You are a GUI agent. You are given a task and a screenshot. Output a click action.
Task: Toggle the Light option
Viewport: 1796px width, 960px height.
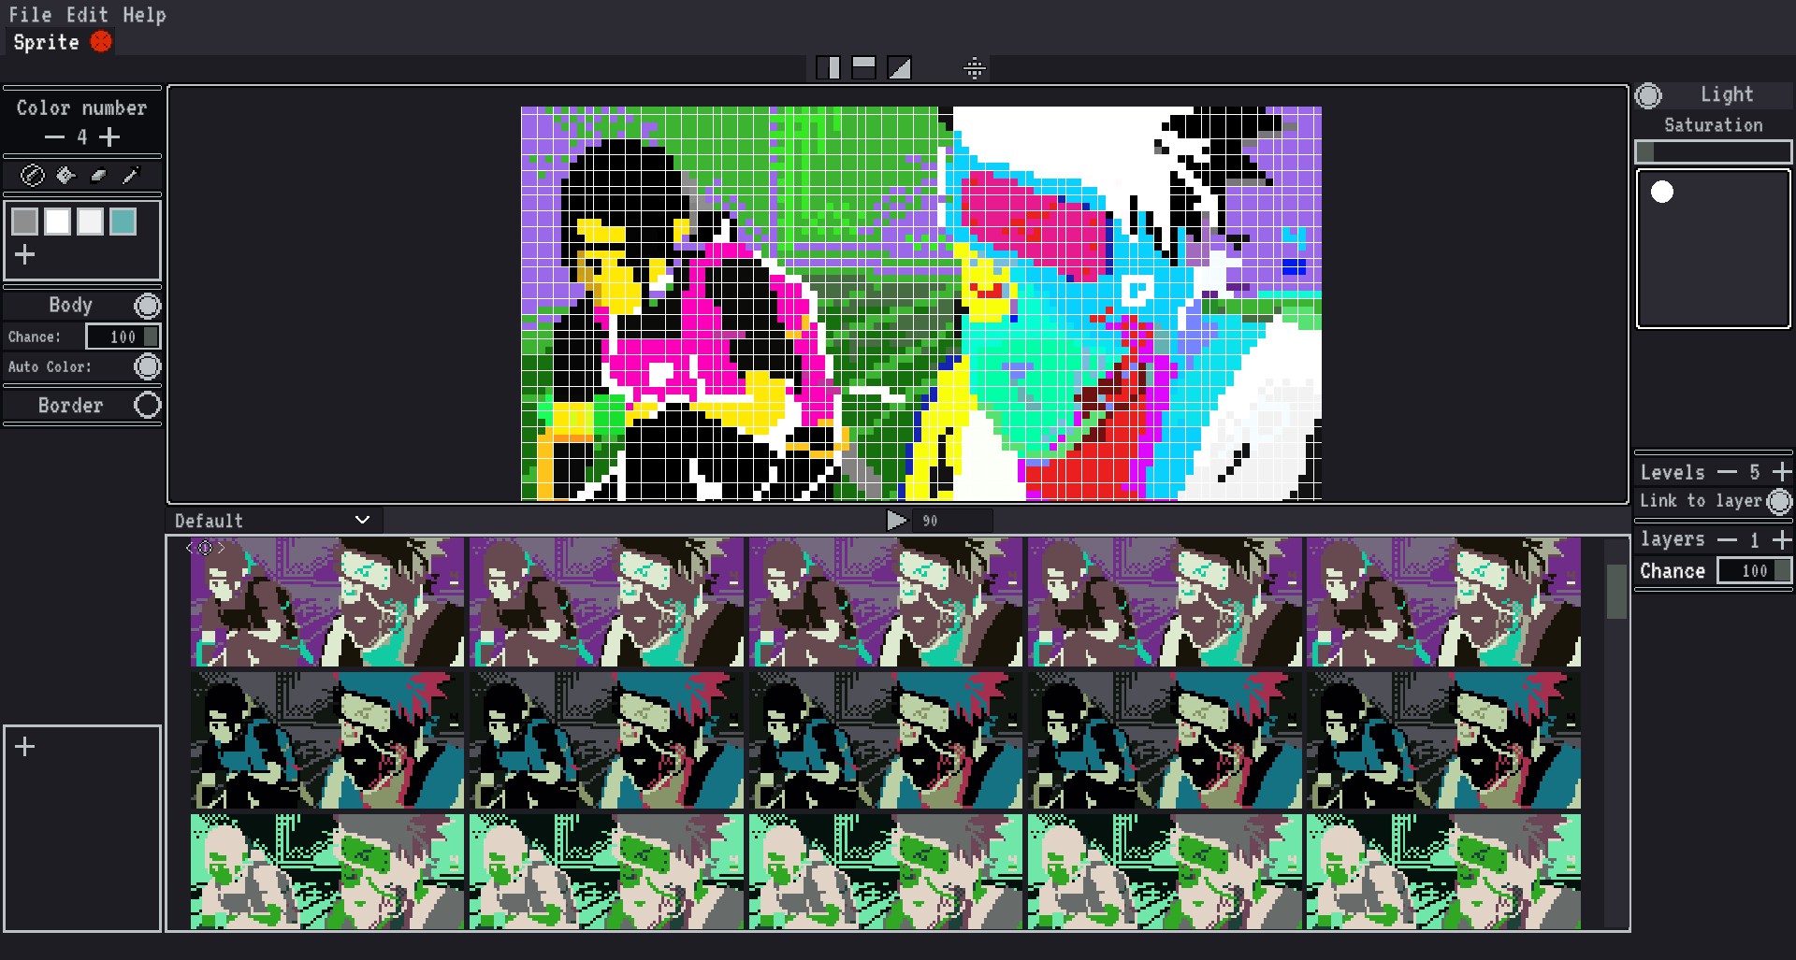pyautogui.click(x=1648, y=95)
